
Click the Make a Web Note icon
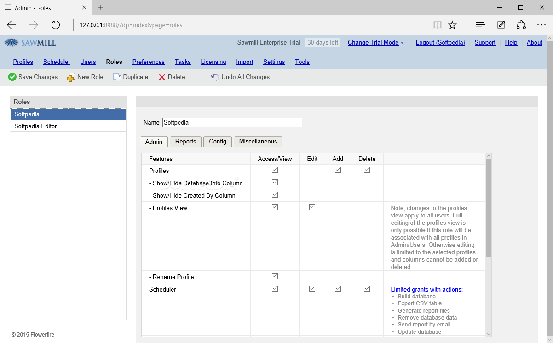pos(501,25)
